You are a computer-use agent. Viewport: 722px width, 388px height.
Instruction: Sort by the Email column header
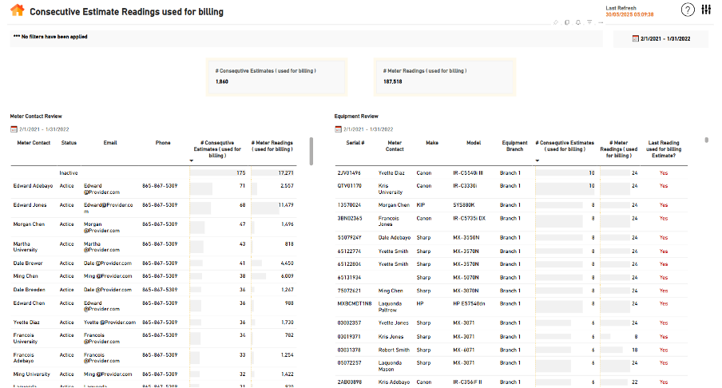110,143
